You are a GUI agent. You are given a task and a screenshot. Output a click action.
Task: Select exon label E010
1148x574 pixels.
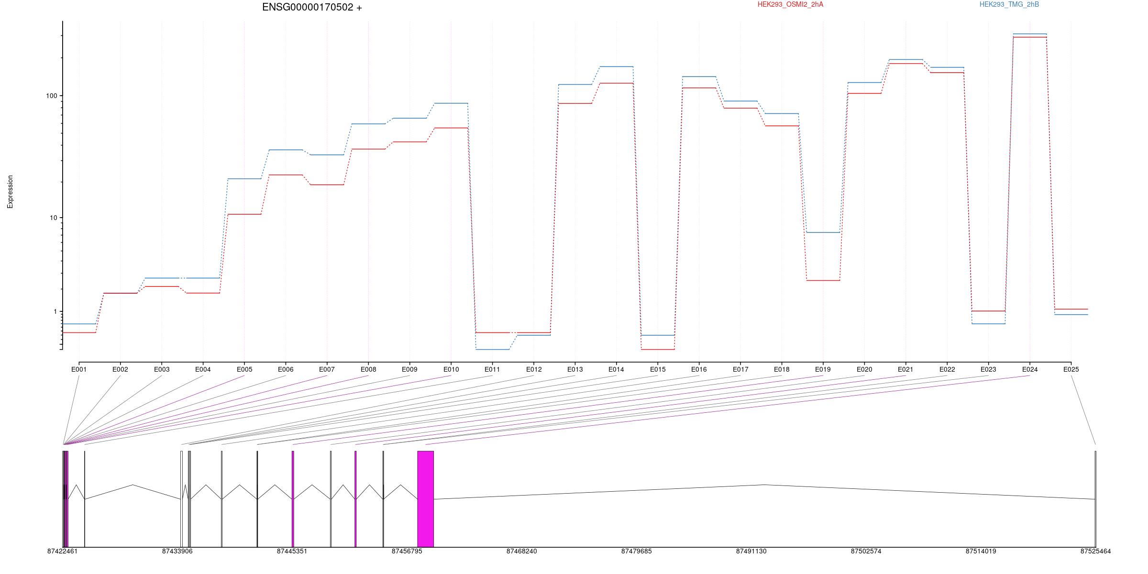[451, 369]
